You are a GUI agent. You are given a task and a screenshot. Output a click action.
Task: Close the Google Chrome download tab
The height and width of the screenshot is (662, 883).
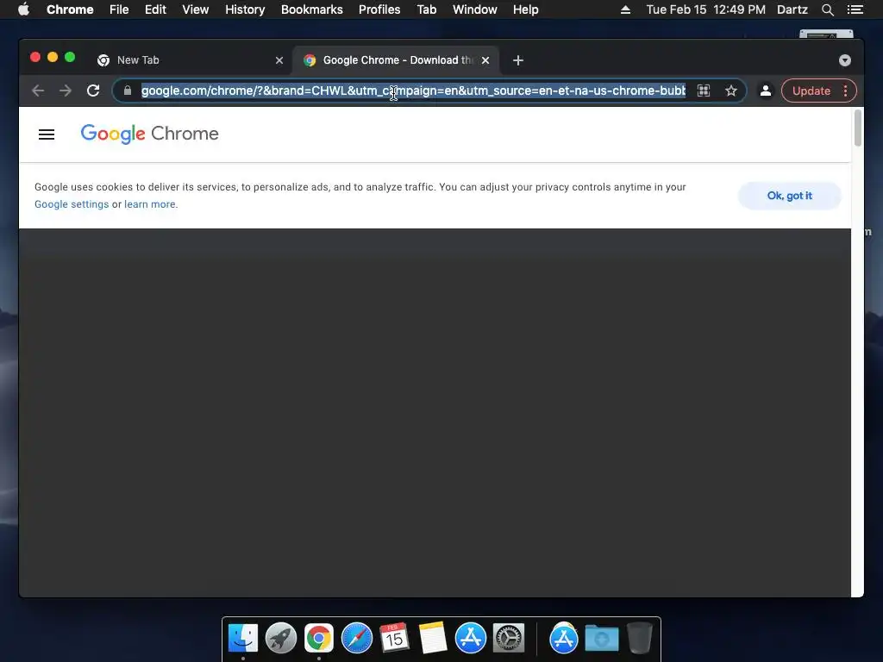485,60
